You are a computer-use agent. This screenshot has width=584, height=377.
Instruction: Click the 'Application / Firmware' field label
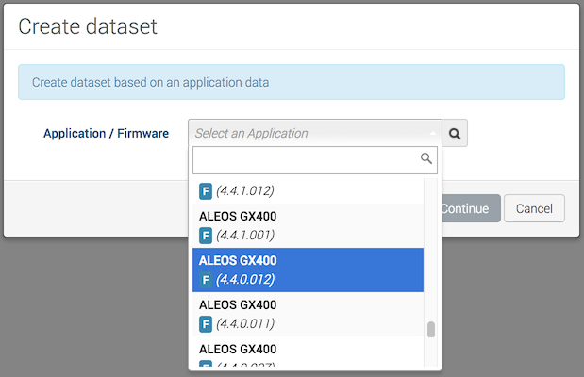click(106, 134)
